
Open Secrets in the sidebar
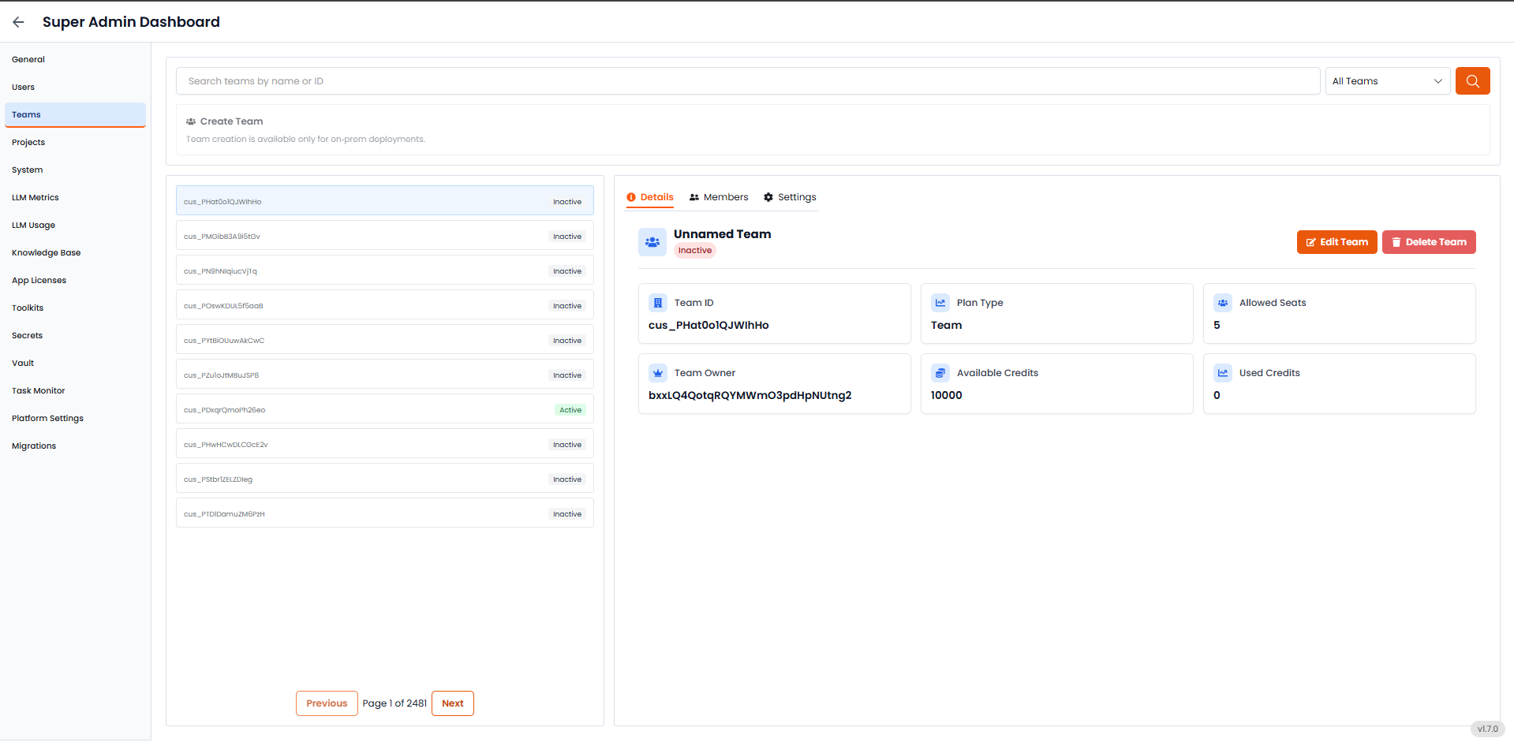75,335
